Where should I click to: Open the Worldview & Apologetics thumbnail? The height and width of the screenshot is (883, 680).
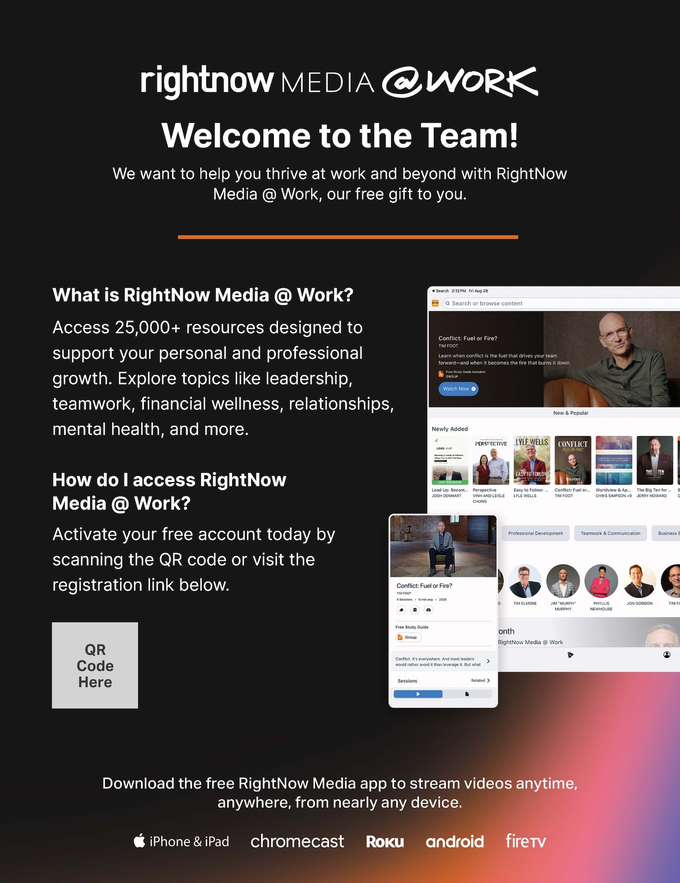[x=614, y=460]
